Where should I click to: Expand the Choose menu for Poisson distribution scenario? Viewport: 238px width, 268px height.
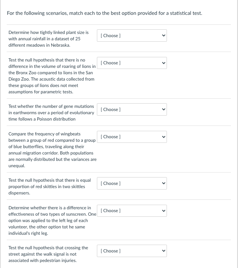tap(132, 109)
